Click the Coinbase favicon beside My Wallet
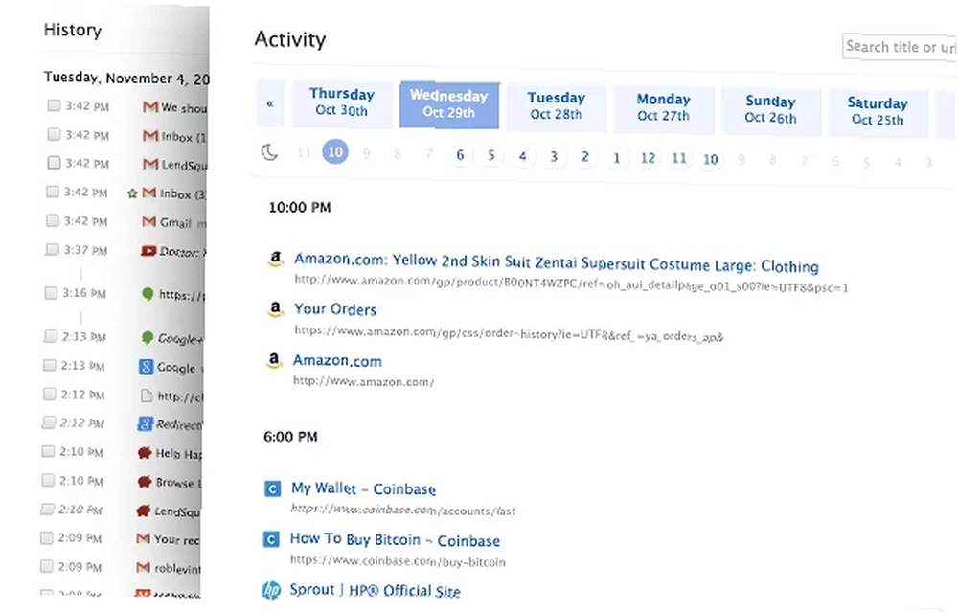The height and width of the screenshot is (613, 958). pyautogui.click(x=272, y=488)
